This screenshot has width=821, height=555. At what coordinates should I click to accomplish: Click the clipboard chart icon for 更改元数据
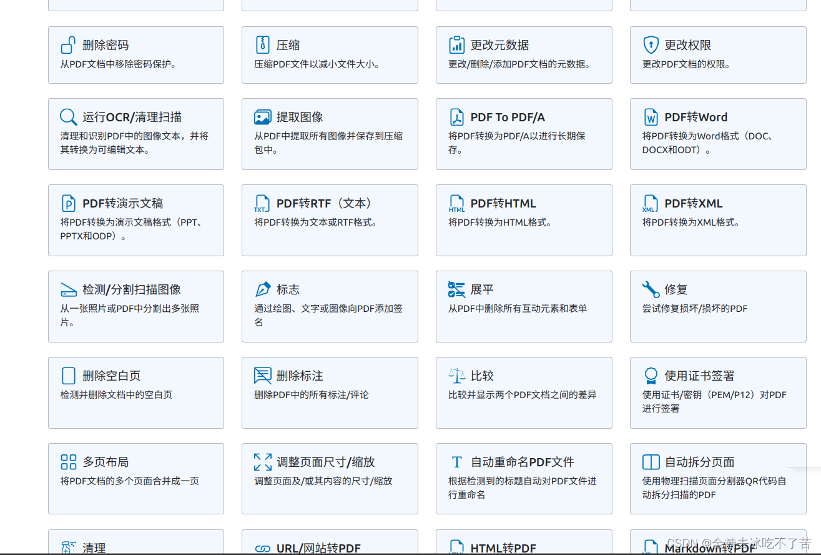pyautogui.click(x=457, y=45)
